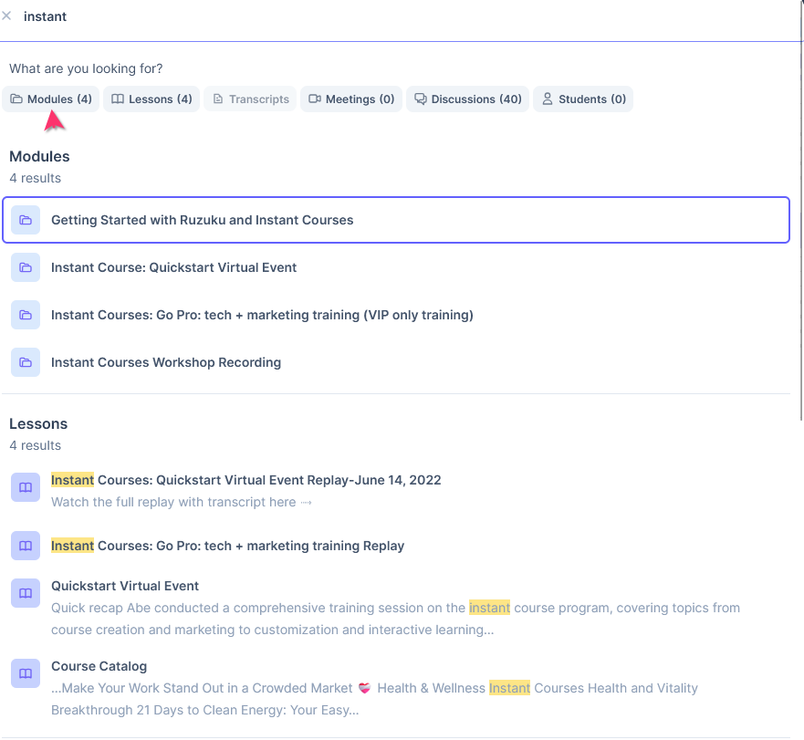The image size is (804, 740).
Task: Click book icon beside Quickstart Virtual Event lesson
Action: [x=26, y=593]
